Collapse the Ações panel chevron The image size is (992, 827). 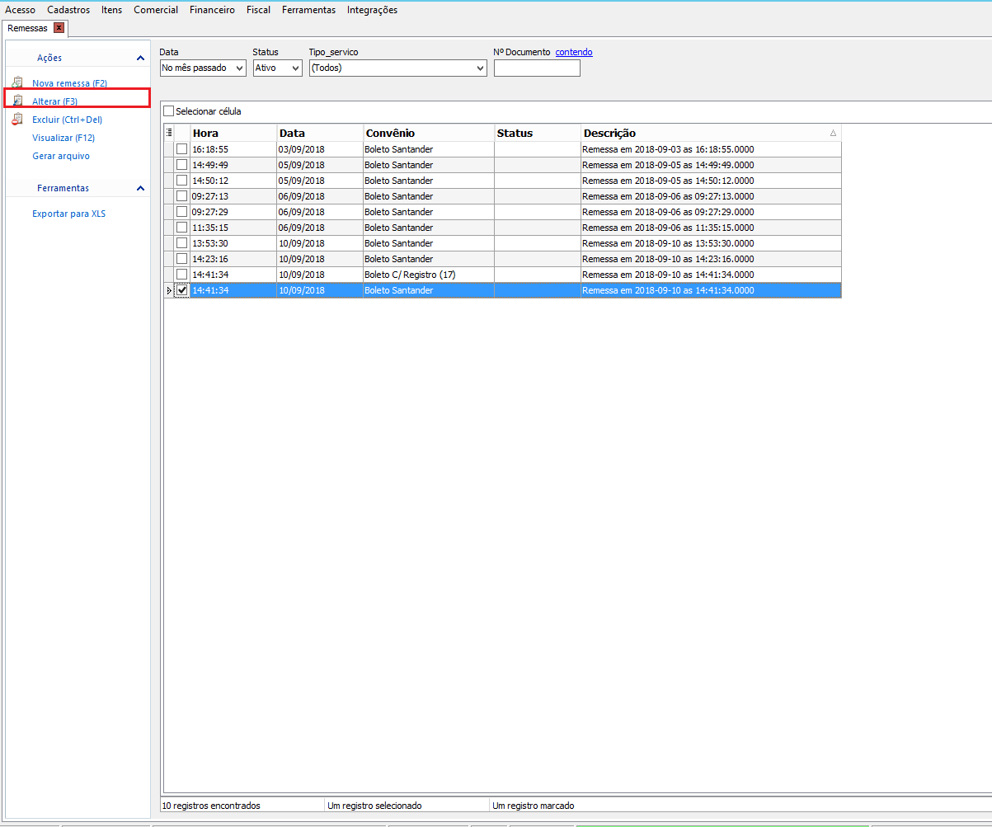click(140, 58)
